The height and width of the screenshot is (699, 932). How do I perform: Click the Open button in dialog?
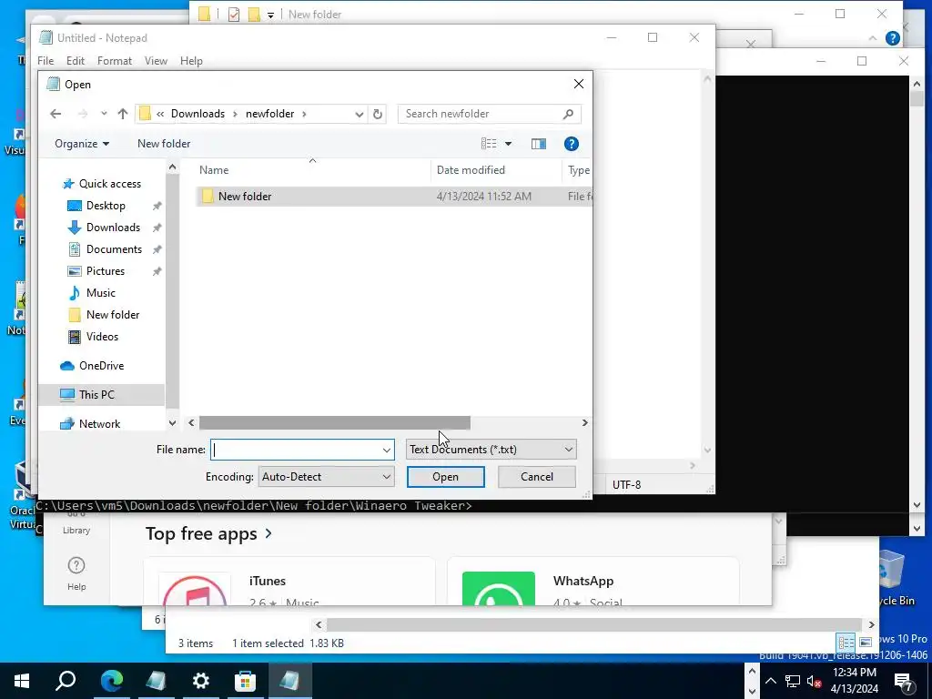pyautogui.click(x=445, y=477)
